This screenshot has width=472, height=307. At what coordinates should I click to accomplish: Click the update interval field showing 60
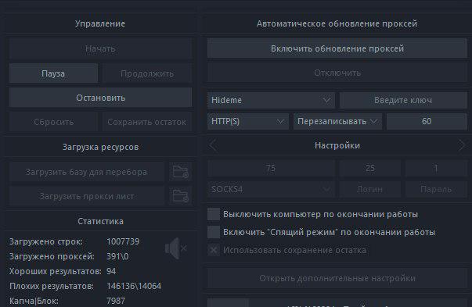(x=427, y=121)
